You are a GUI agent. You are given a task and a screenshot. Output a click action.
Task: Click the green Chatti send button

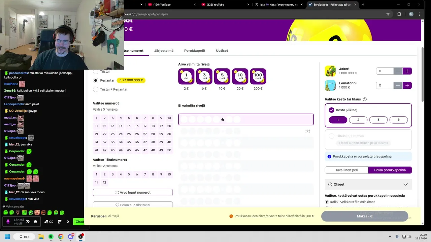[x=79, y=221]
